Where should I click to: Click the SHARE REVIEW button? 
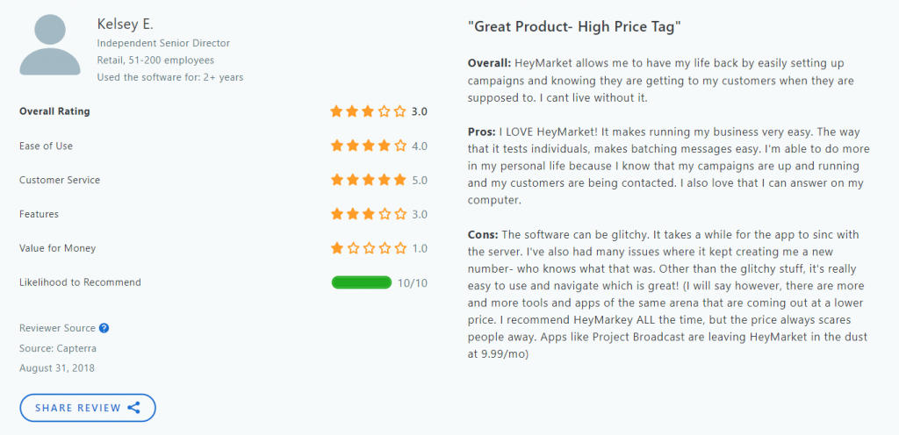pyautogui.click(x=88, y=408)
